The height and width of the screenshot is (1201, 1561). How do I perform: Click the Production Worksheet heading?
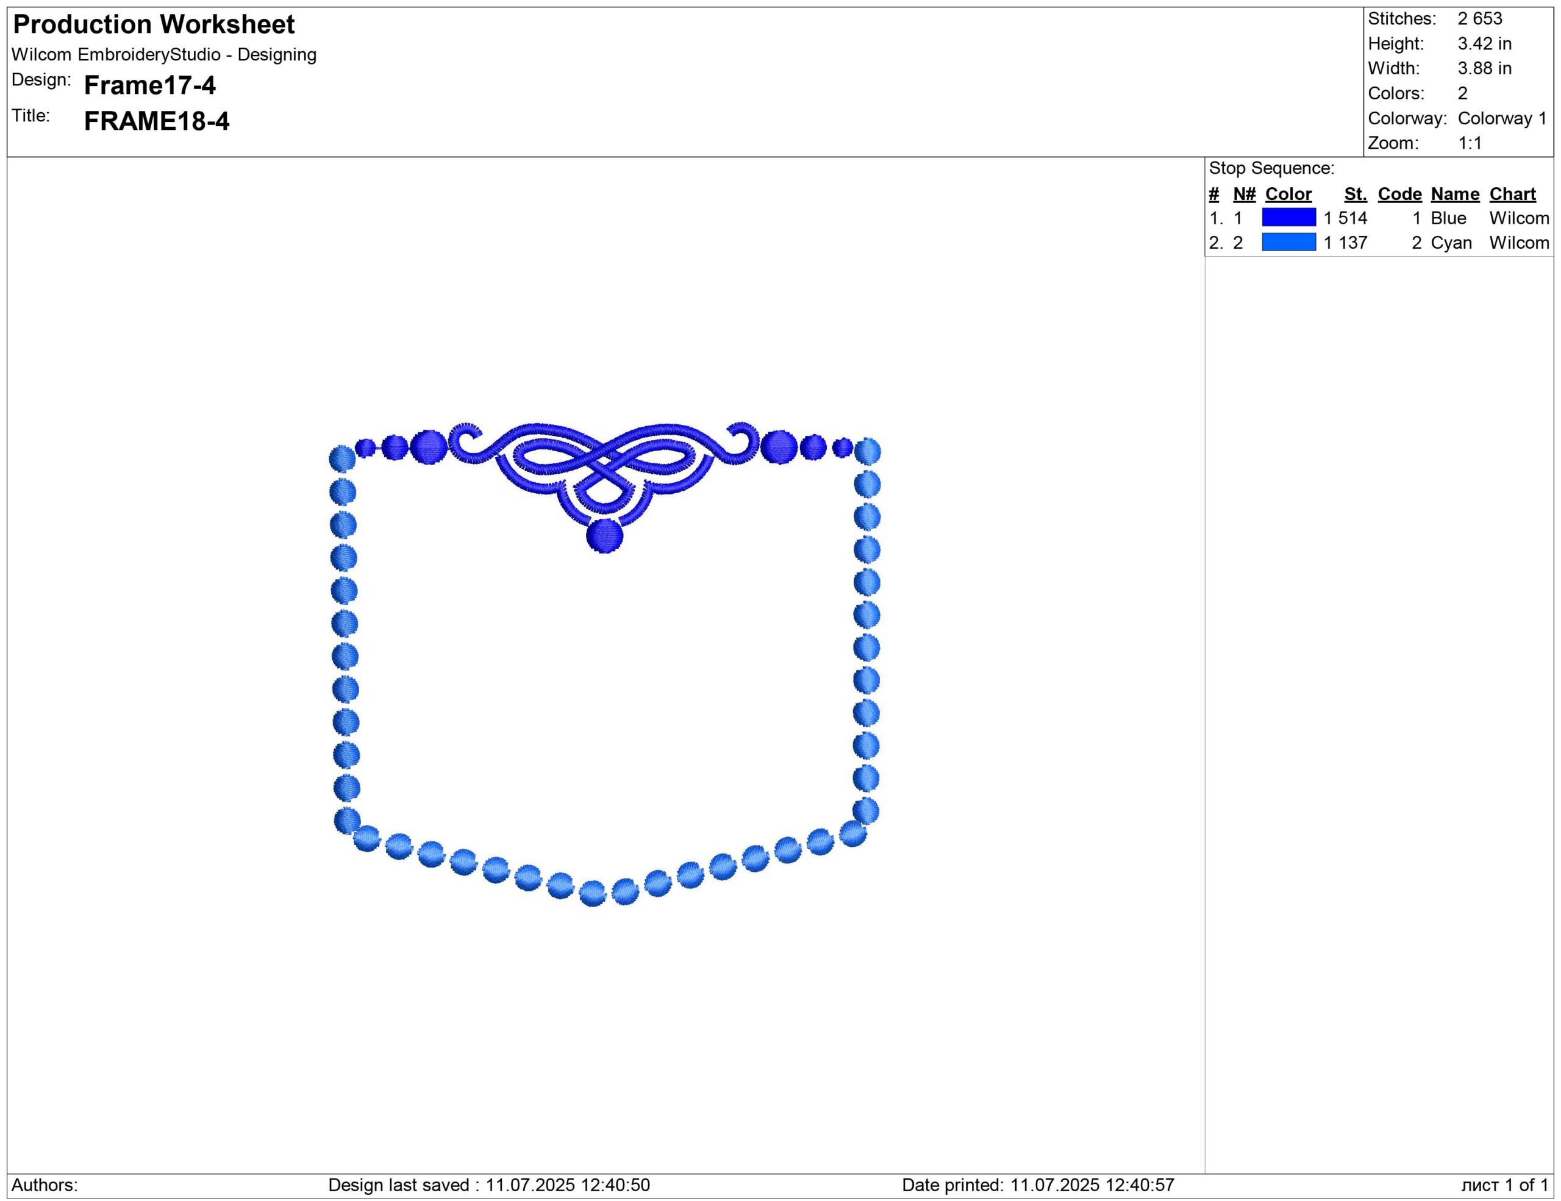[154, 24]
